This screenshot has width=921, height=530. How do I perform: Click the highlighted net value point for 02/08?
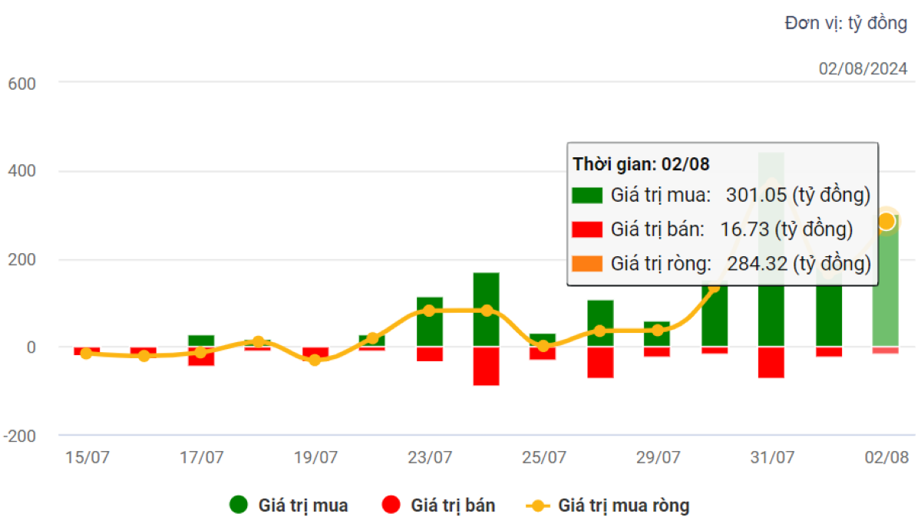886,221
